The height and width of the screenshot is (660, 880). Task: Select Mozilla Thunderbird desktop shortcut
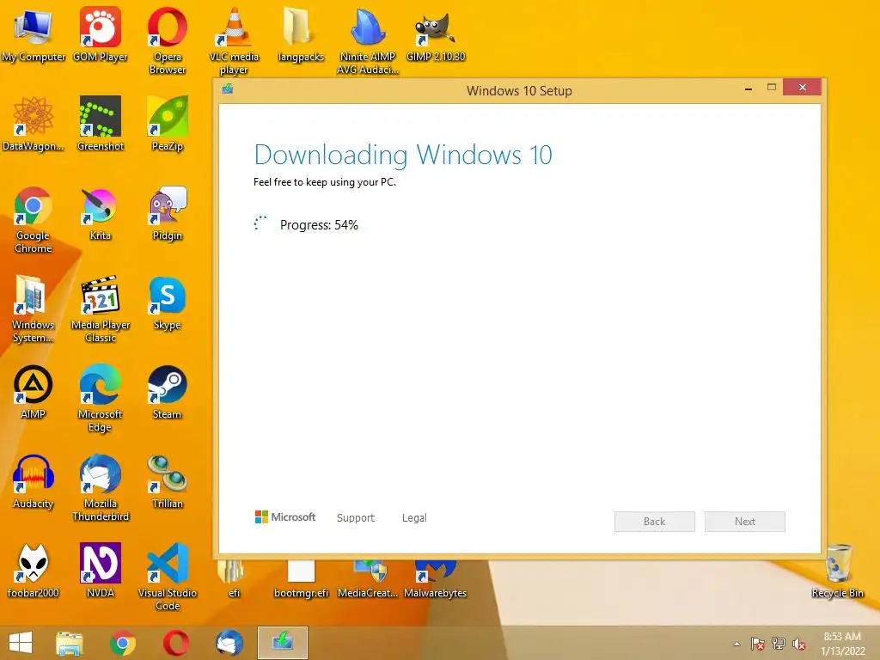[100, 487]
